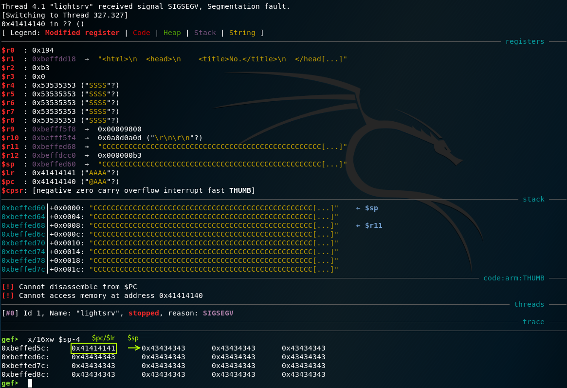The height and width of the screenshot is (388, 567).
Task: Click the 'received signal SIGSEGV' message line
Action: click(146, 6)
